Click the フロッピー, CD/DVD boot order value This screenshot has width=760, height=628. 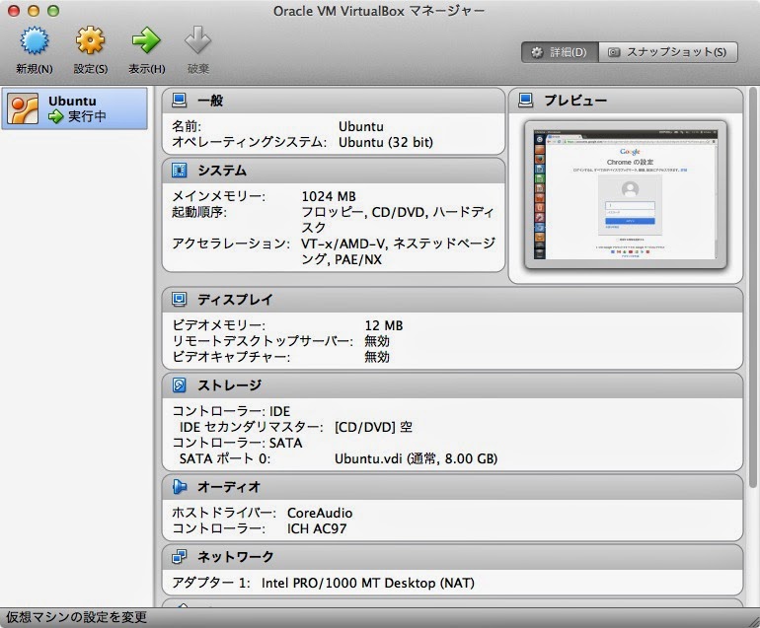click(398, 220)
